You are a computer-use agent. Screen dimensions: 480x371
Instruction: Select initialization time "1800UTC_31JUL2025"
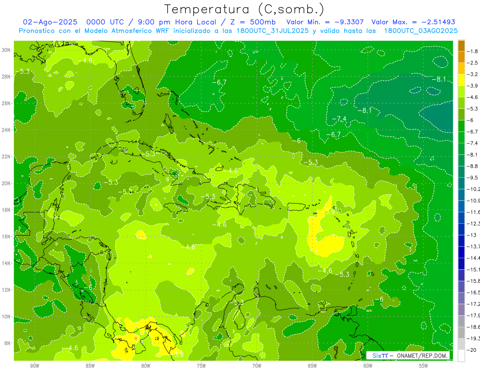coord(272,31)
